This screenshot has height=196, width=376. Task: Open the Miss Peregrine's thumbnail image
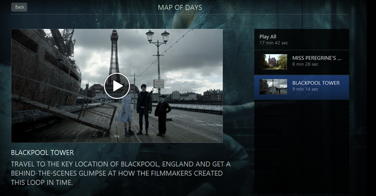tap(273, 62)
